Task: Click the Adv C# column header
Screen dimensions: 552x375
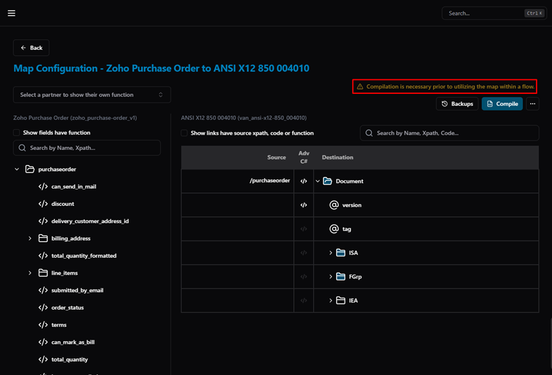Action: (x=303, y=157)
